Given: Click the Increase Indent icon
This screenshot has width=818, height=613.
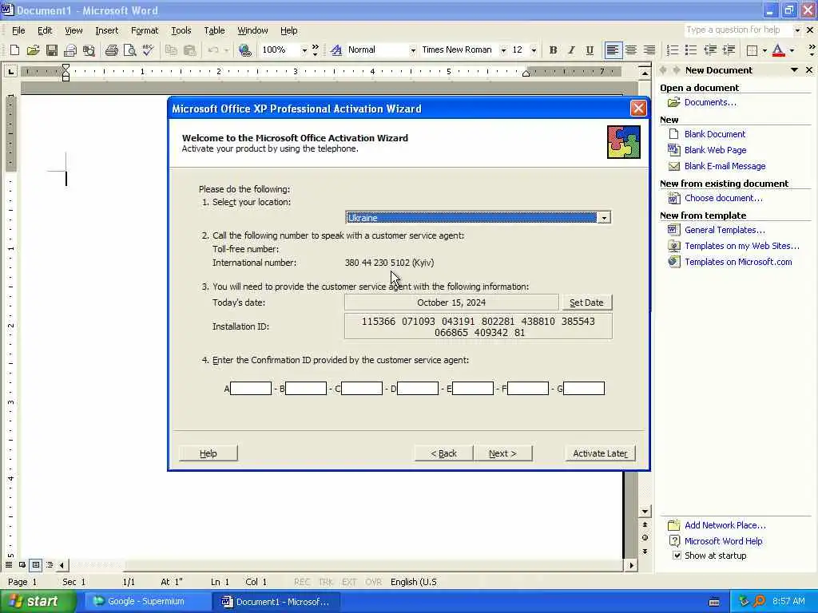Looking at the screenshot, I should [729, 50].
